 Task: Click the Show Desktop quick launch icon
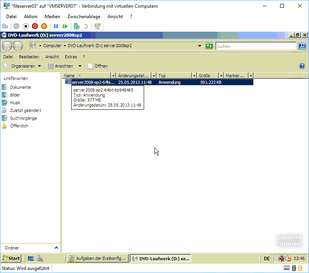[31, 258]
